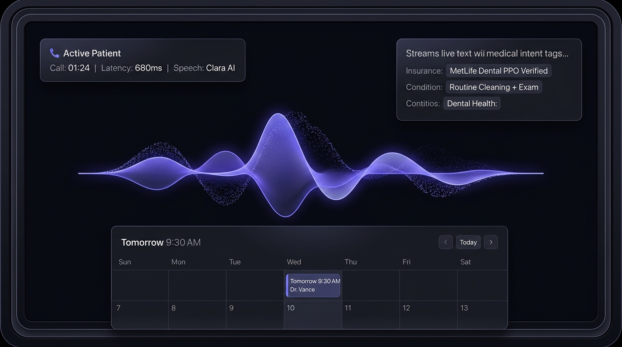This screenshot has width=622, height=347.
Task: Click the 680ms latency value
Action: coord(148,68)
